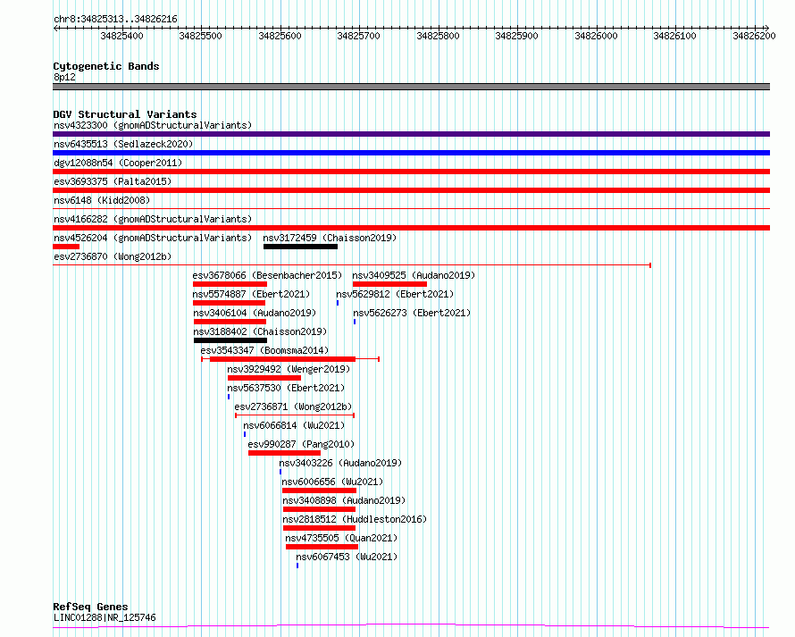Open nsv2818512 Huddleston2016 variant
The image size is (795, 637).
tap(355, 519)
